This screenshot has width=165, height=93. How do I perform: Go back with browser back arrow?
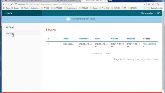(4, 4)
